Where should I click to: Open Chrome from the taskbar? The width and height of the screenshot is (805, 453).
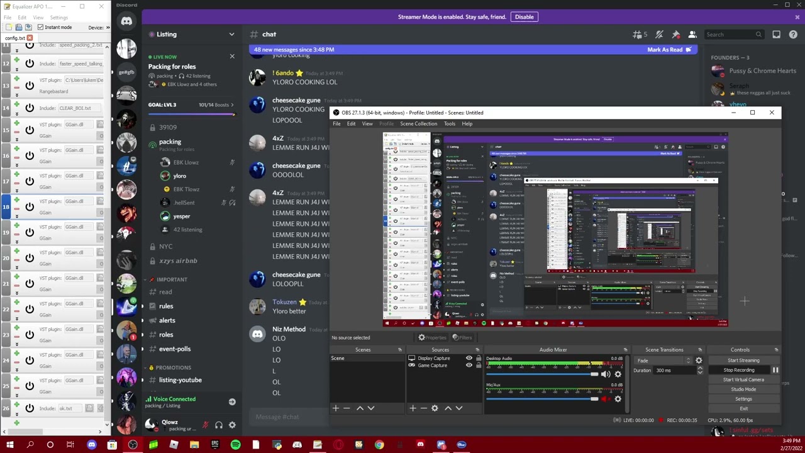click(x=379, y=445)
